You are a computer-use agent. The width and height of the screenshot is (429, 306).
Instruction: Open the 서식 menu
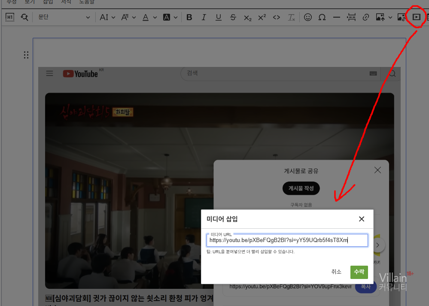click(66, 2)
